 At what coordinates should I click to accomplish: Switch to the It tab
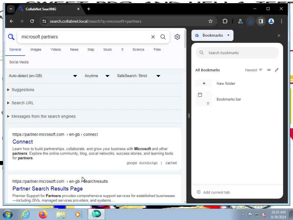(x=122, y=50)
